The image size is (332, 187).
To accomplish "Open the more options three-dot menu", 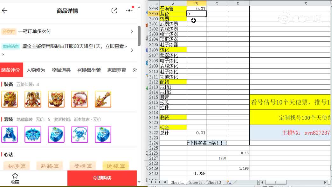I will [x=129, y=10].
